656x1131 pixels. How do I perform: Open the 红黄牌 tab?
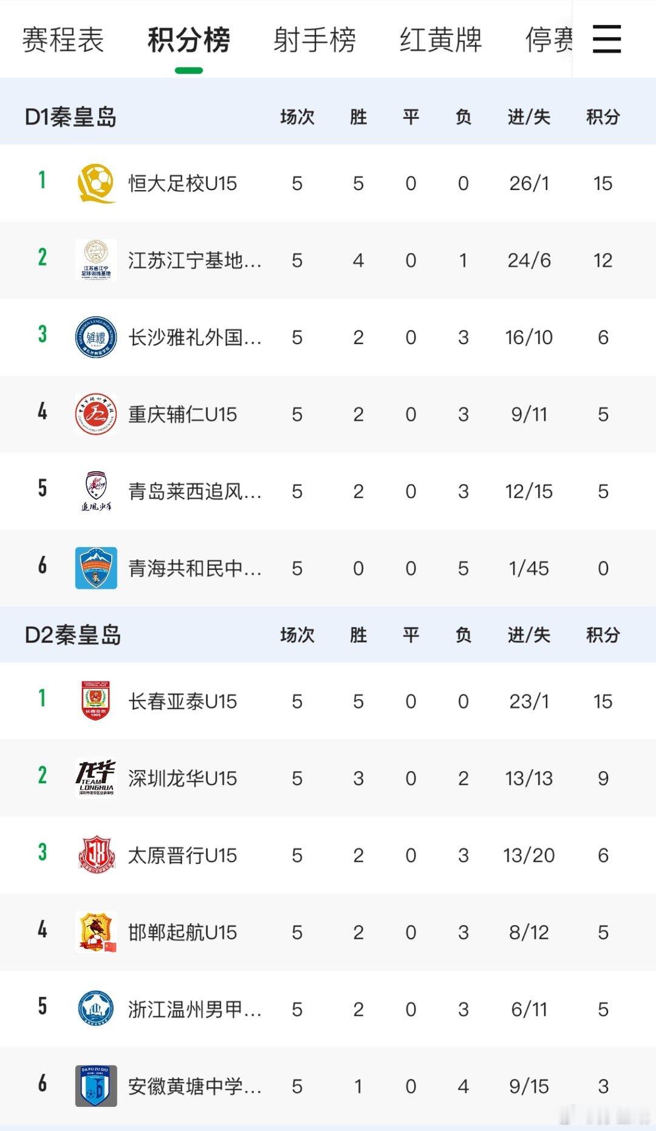440,40
